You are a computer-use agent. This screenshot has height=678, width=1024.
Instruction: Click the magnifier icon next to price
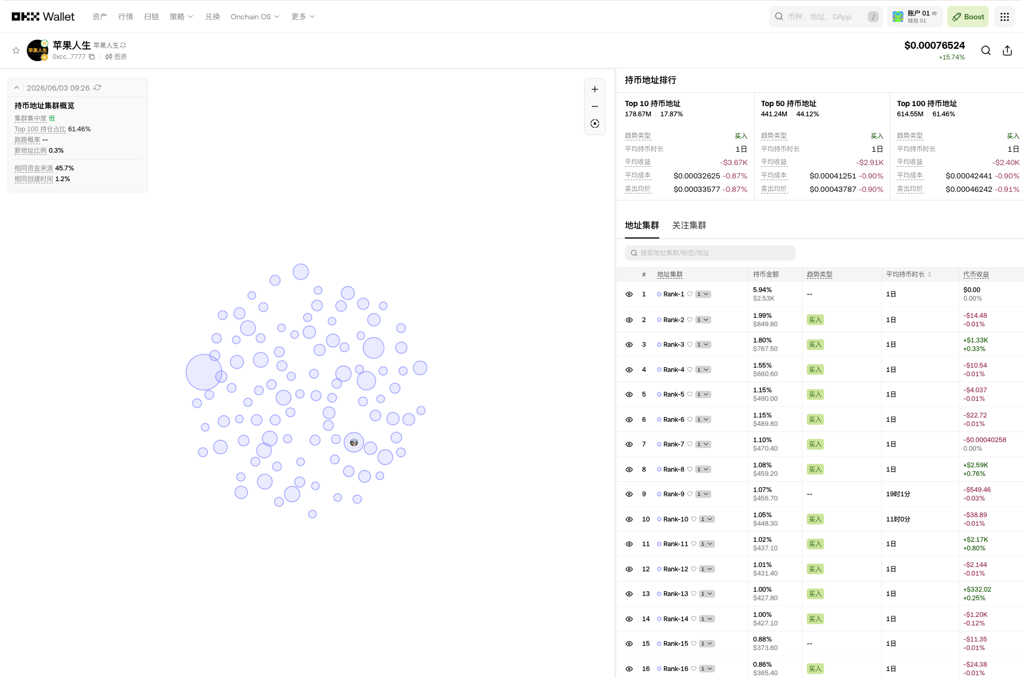tap(986, 50)
